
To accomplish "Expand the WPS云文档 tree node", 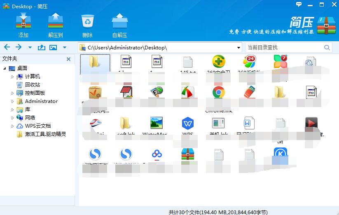I will click(x=12, y=126).
